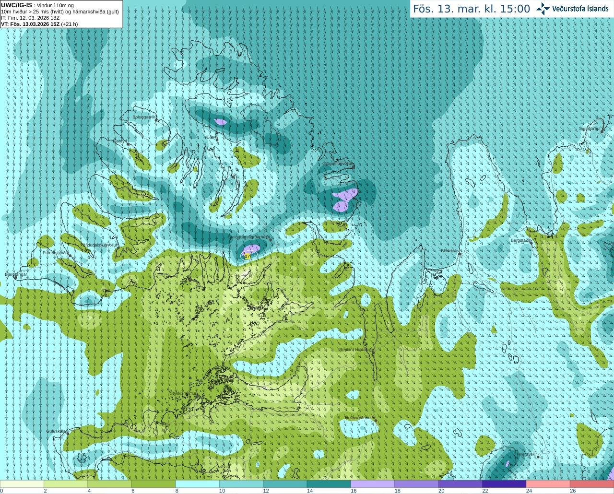Screen dimensions: 614x494
Task: Click the salmon legend swatch above 26 m/s
Action: 592,484
